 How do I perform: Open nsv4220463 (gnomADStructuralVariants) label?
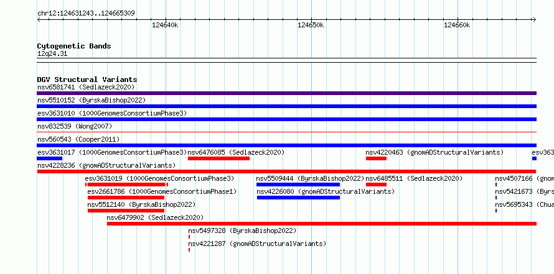click(x=434, y=152)
